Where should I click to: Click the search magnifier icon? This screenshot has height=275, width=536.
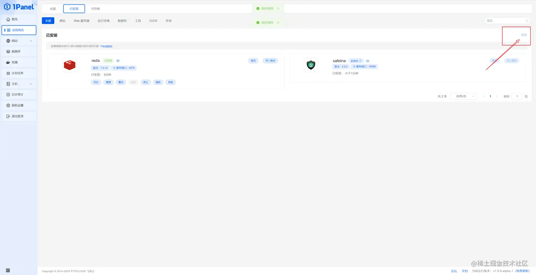[x=527, y=21]
